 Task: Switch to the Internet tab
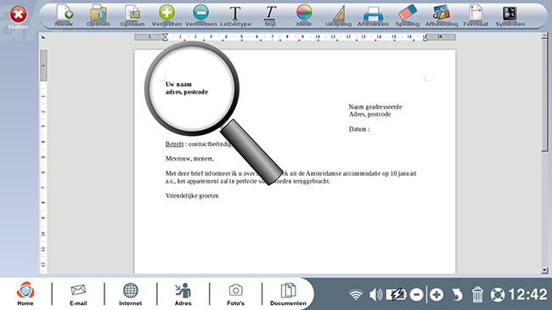click(130, 294)
